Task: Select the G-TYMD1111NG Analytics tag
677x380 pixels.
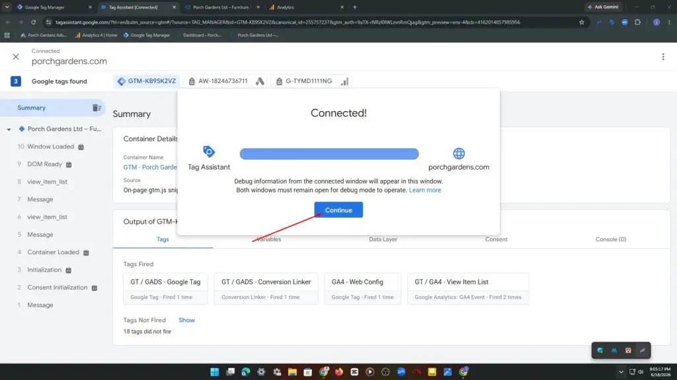Action: [x=311, y=81]
